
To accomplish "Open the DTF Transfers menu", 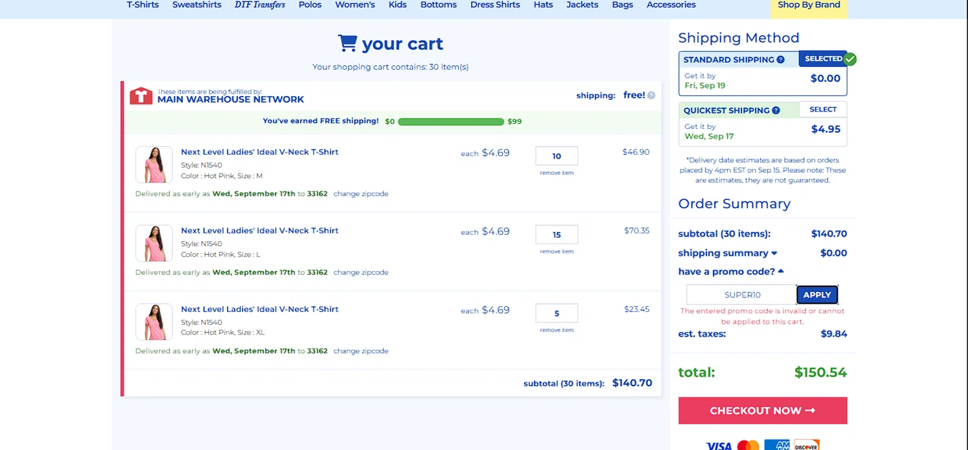I will tap(260, 5).
